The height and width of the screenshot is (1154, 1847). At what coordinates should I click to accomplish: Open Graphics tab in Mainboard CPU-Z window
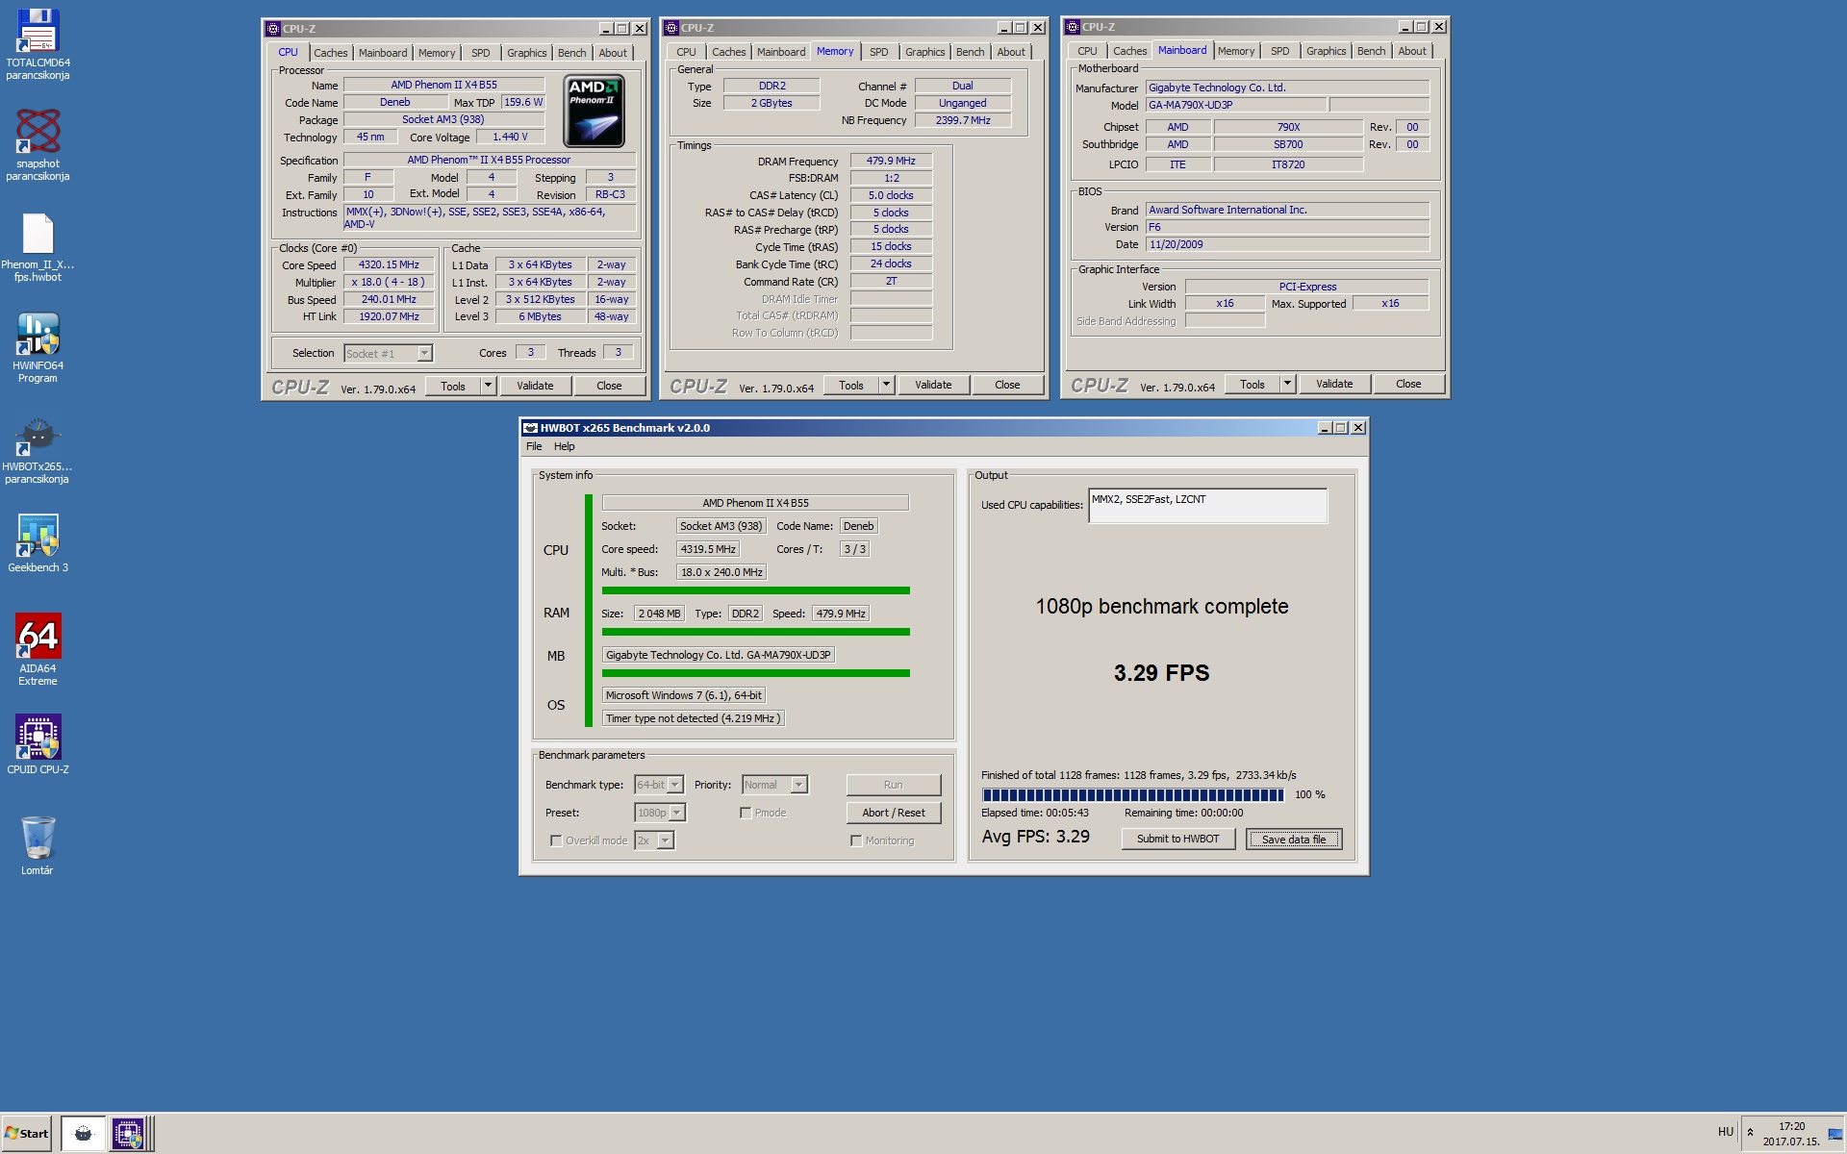coord(1326,51)
